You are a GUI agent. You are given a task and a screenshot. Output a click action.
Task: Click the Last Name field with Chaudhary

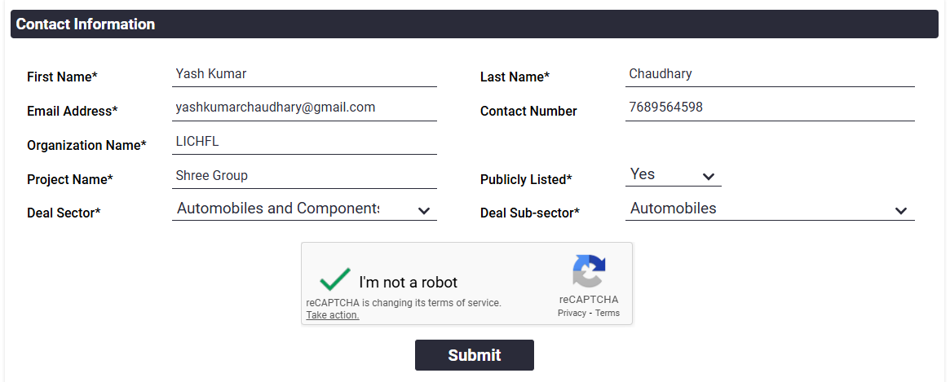[769, 75]
